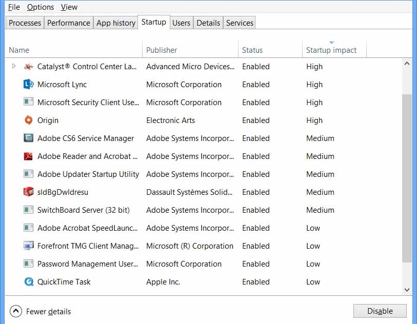Click the Adobe CS6 Service Manager icon
Viewport: 417px width, 324px height.
point(29,138)
